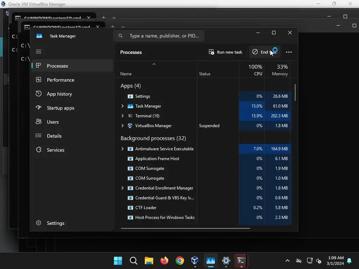This screenshot has height=269, width=359.
Task: Click Background processes (32) group heading
Action: coord(153,138)
